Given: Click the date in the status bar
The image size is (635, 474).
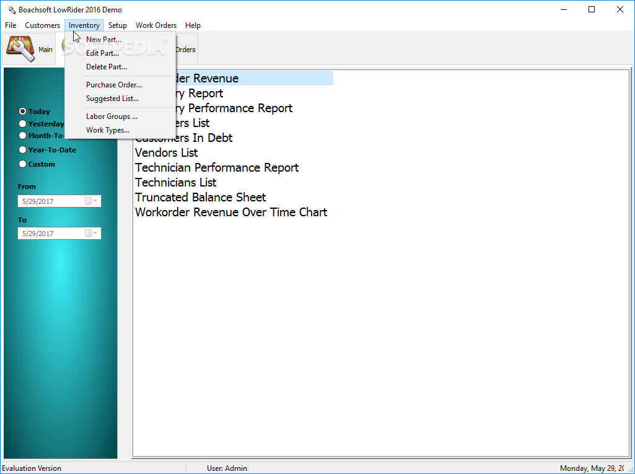Looking at the screenshot, I should 592,468.
